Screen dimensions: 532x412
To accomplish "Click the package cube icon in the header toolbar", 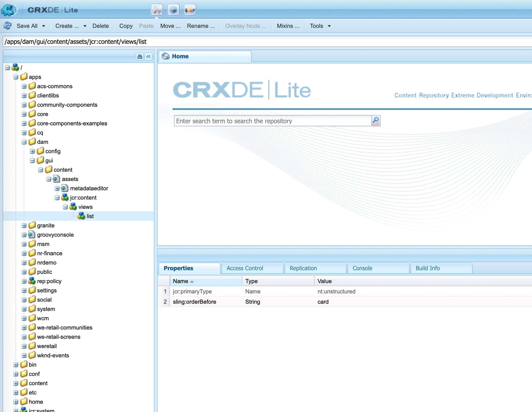I will tap(173, 10).
